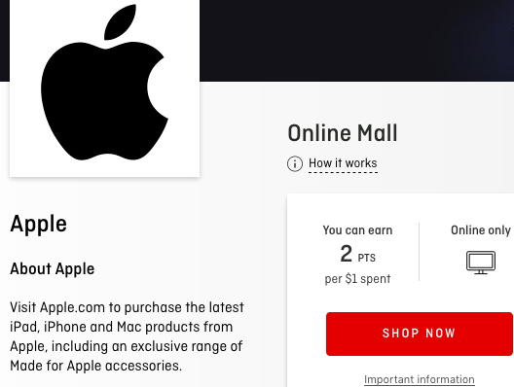Click the Visit Apple.com text line

(127, 307)
